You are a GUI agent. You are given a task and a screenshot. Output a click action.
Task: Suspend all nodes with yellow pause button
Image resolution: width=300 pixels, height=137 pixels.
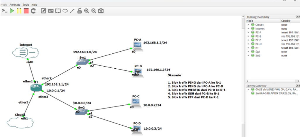coord(19,11)
